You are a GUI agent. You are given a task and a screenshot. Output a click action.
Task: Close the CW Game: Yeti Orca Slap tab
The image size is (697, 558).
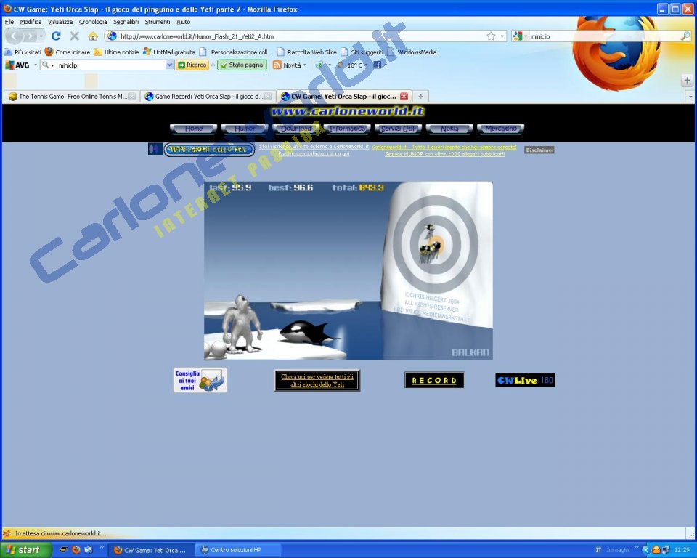404,96
